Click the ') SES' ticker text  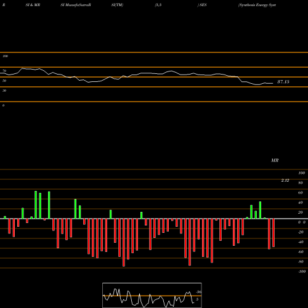coord(202,5)
